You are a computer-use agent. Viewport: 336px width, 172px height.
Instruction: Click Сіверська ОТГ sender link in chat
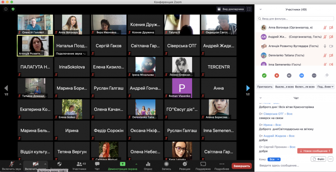pos(274,113)
